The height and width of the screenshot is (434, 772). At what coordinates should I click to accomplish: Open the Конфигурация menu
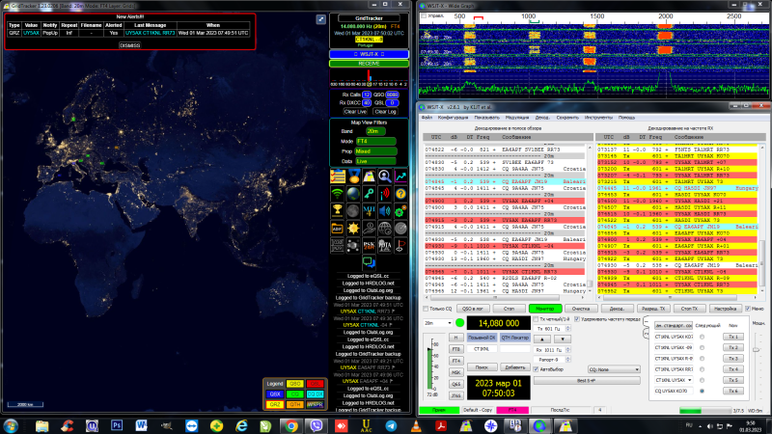click(453, 118)
